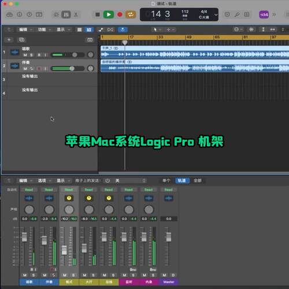The width and height of the screenshot is (289, 289).
Task: Record-enable the 伴奏 track in header
Action: (x=39, y=69)
